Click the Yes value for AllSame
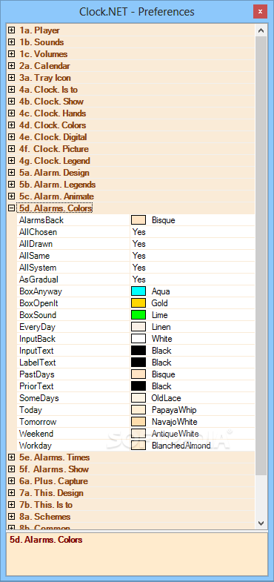Image resolution: width=274 pixels, height=582 pixels. (x=139, y=256)
